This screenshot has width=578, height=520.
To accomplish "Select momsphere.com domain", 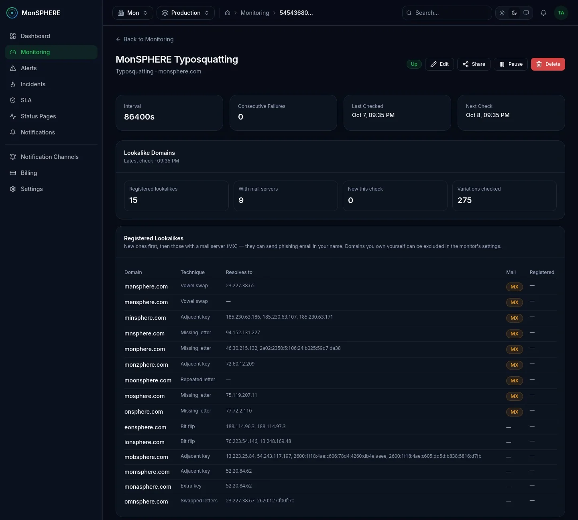I will [x=147, y=472].
